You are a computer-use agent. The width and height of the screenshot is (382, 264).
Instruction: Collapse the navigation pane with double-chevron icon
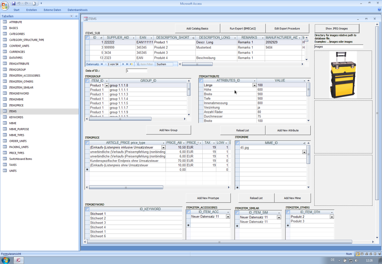(76, 16)
